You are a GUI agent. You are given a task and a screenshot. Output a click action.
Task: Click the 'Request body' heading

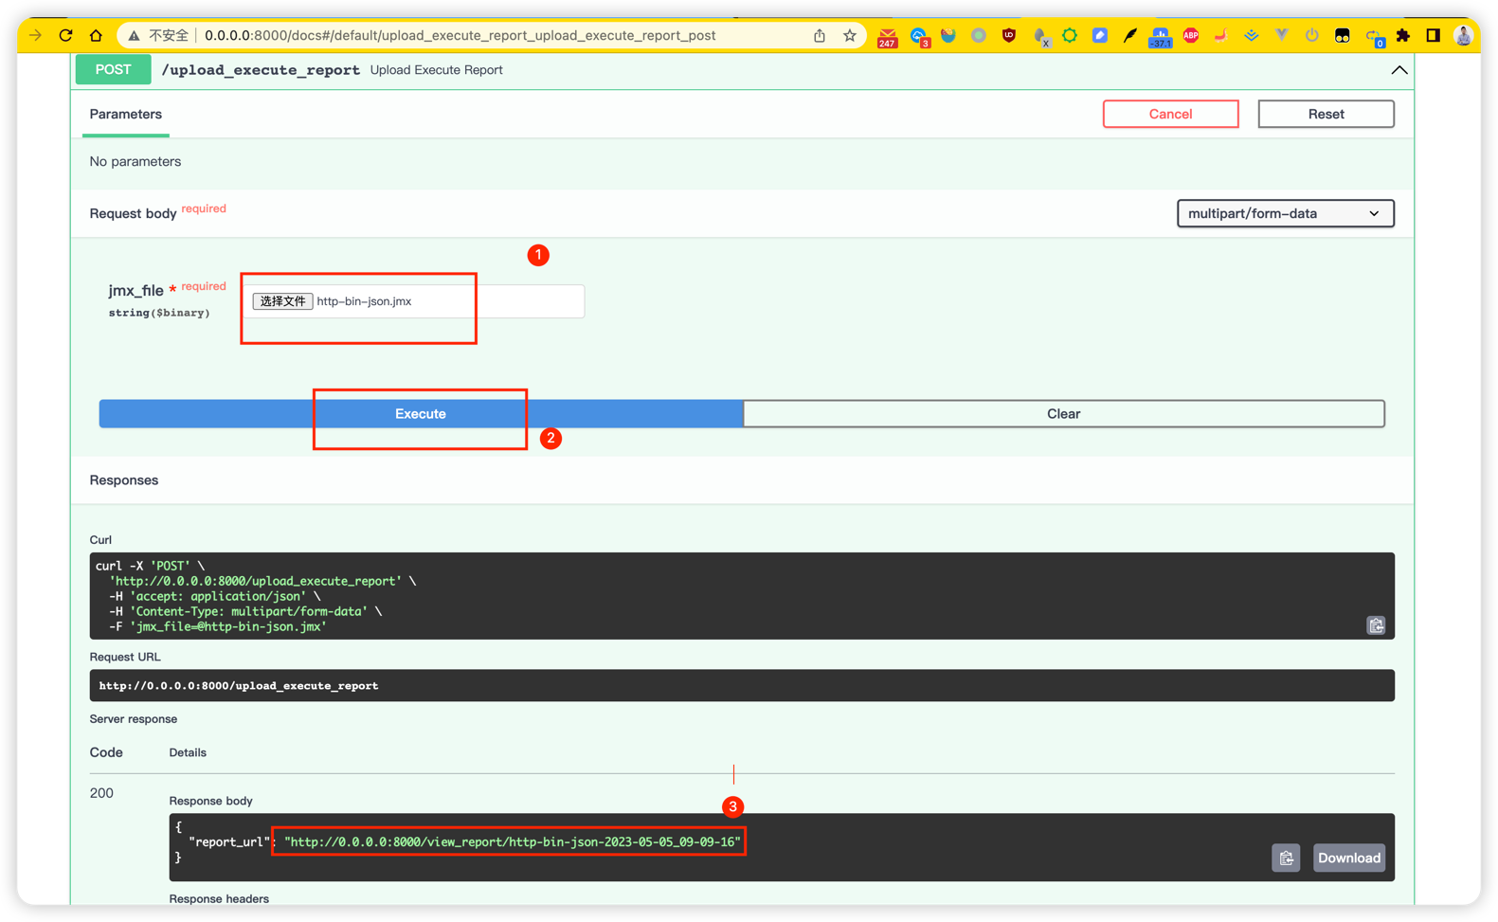[x=133, y=213]
